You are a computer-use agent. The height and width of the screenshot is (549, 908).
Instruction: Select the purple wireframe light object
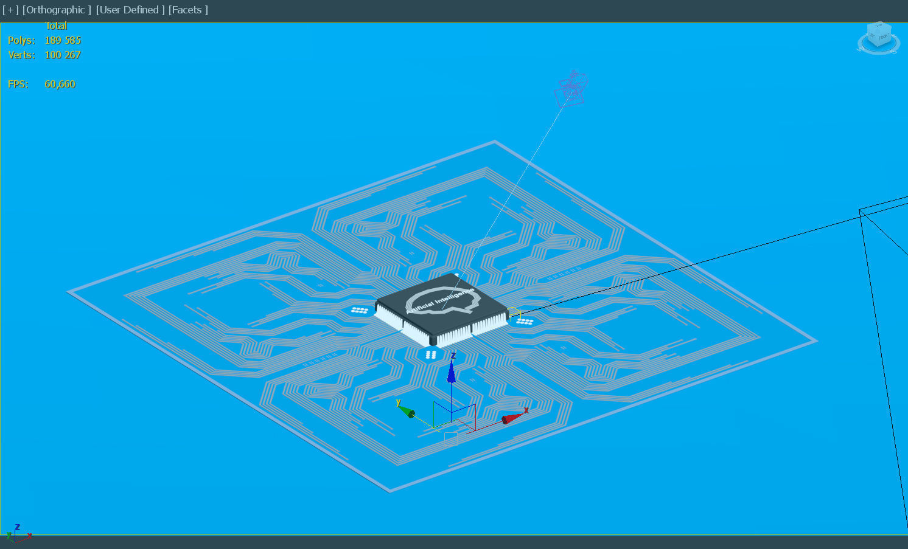pos(571,88)
